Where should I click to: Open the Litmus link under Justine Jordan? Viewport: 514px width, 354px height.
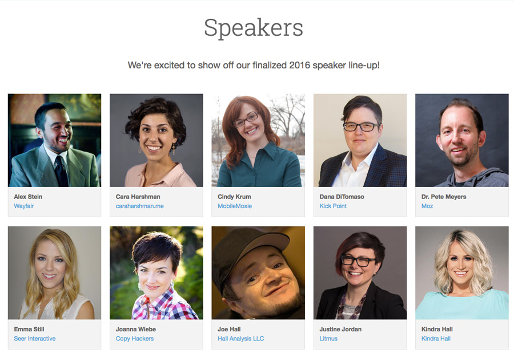(x=328, y=339)
